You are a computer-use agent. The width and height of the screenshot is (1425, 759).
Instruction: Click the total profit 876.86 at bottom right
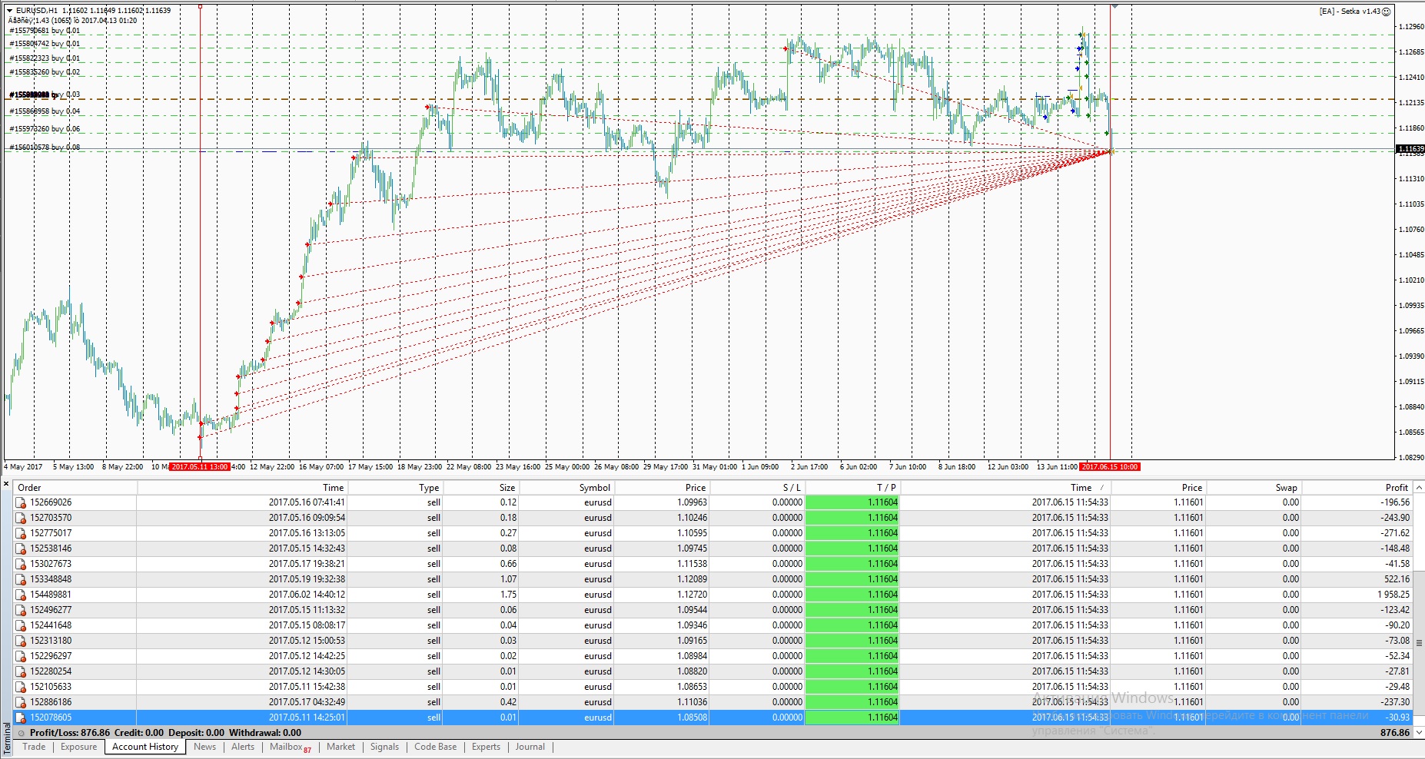(1395, 733)
